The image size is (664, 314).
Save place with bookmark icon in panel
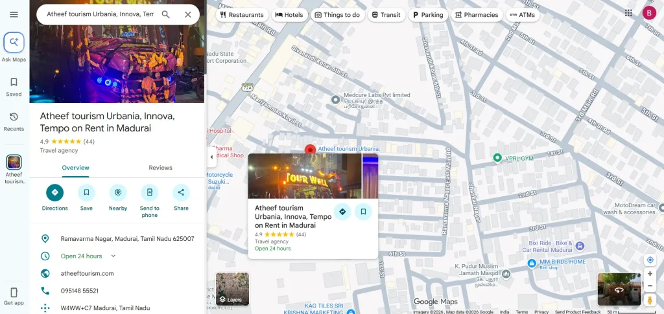pos(86,192)
